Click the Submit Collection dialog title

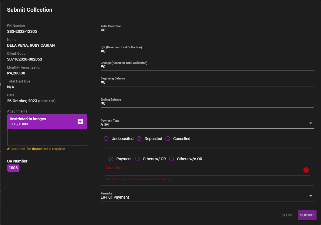click(x=30, y=10)
